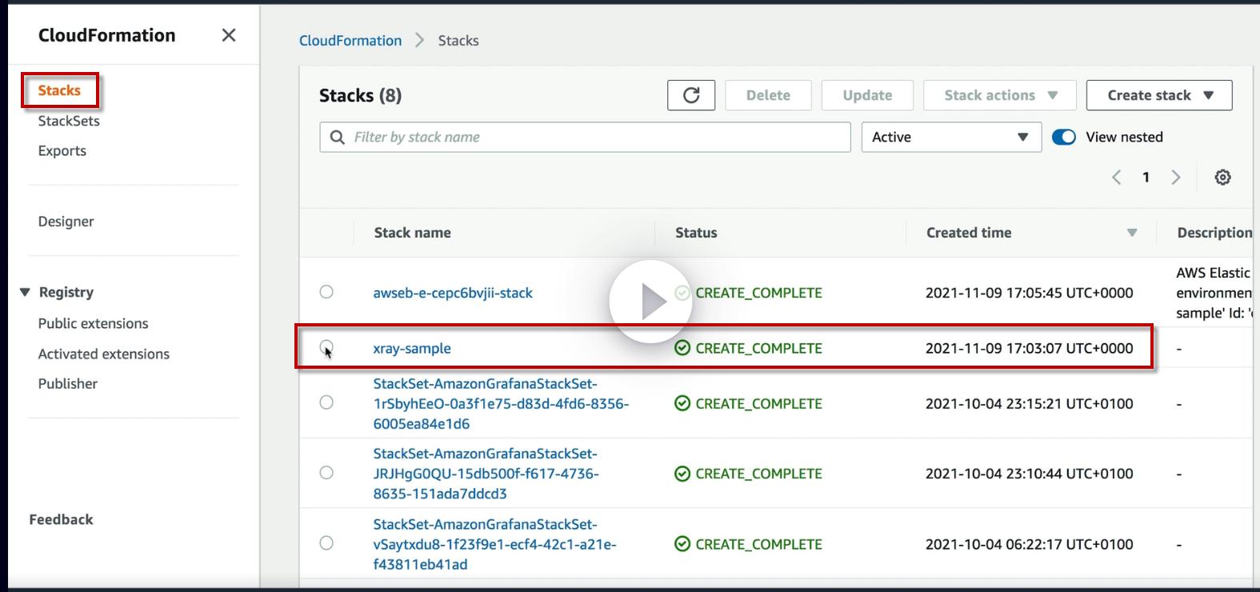Collapse the Registry section
Screen dimensions: 1260x592
(25, 292)
